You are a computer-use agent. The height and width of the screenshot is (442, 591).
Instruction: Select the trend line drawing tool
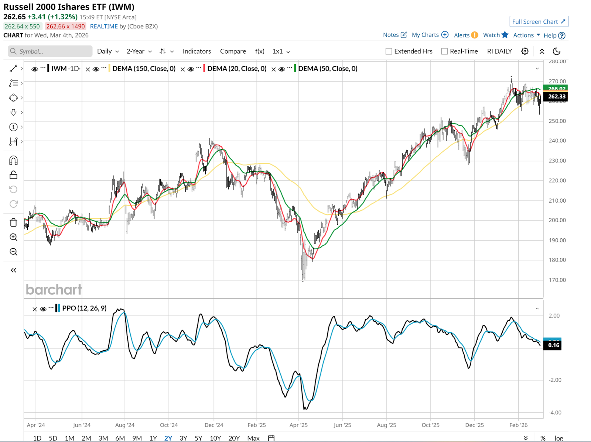[x=13, y=69]
